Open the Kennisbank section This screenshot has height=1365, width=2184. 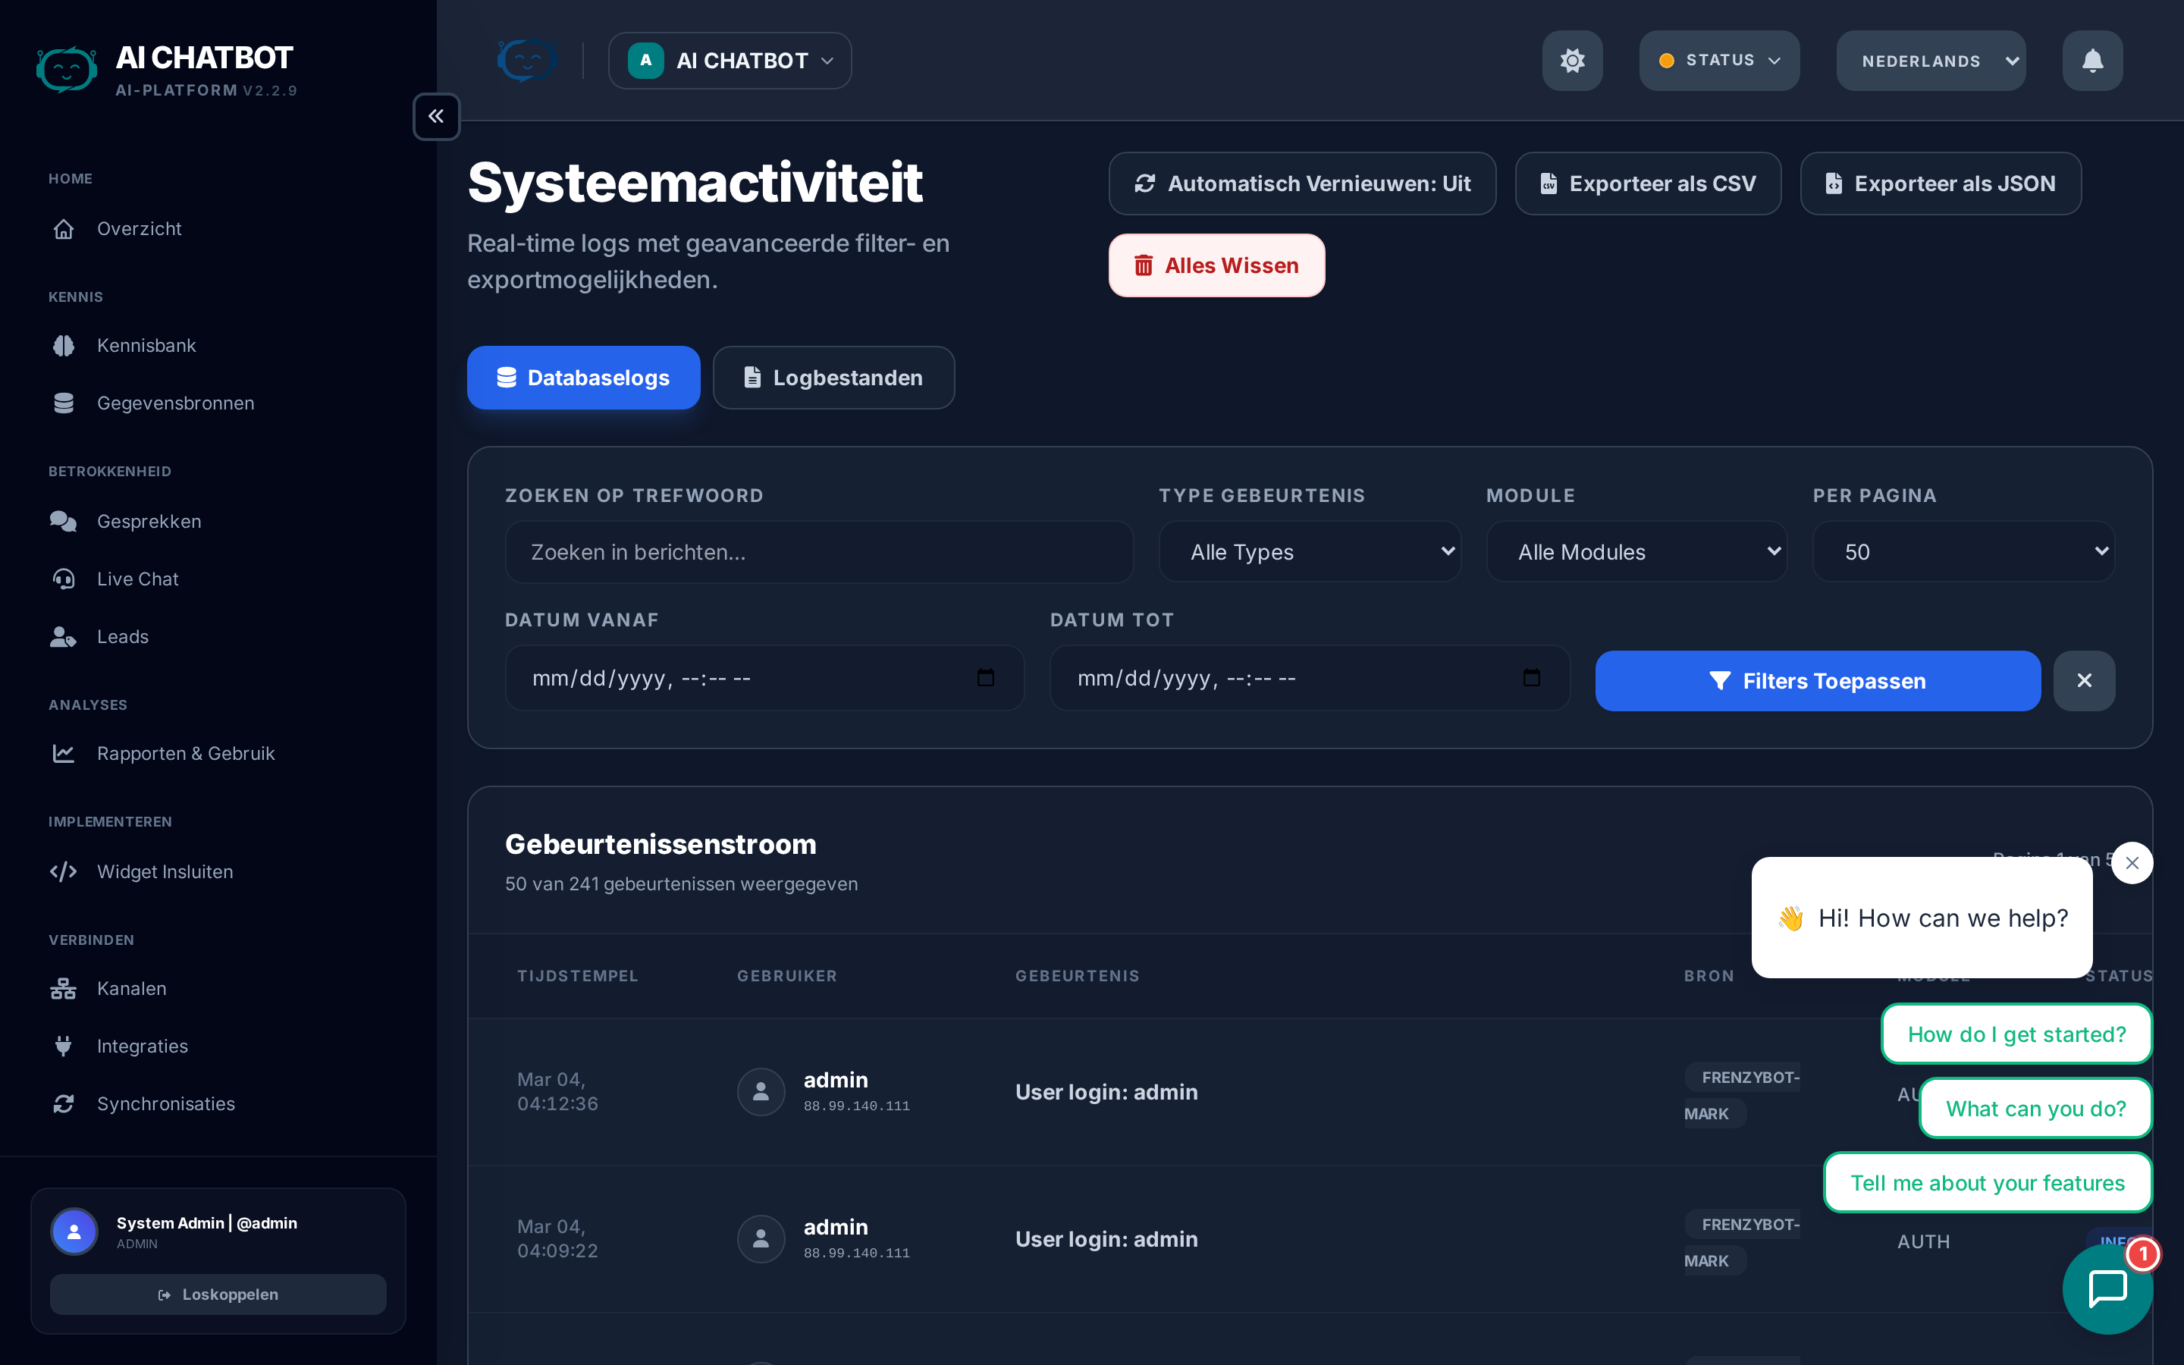[x=146, y=345]
